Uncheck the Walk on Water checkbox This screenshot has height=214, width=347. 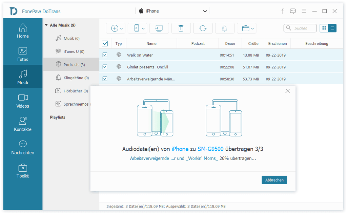tap(105, 55)
